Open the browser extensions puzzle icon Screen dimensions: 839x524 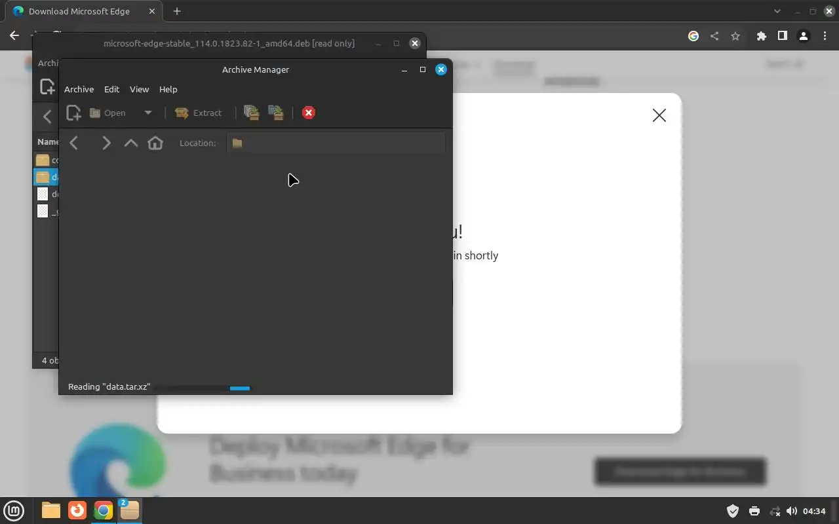(x=761, y=36)
